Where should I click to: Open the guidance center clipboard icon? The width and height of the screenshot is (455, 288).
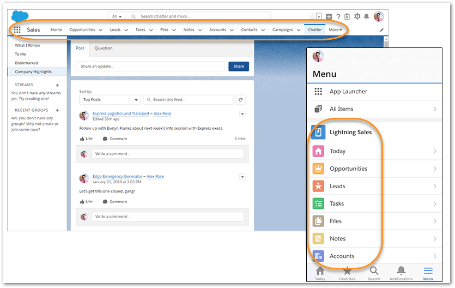tap(347, 16)
